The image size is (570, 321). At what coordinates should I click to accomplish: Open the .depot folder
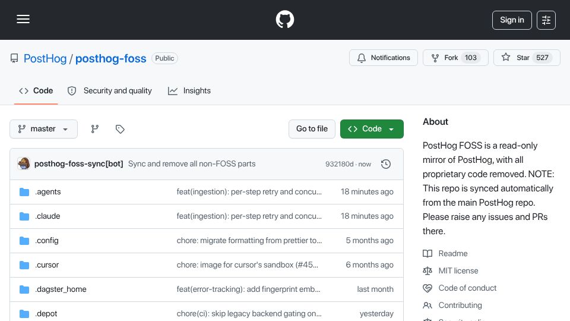point(46,313)
